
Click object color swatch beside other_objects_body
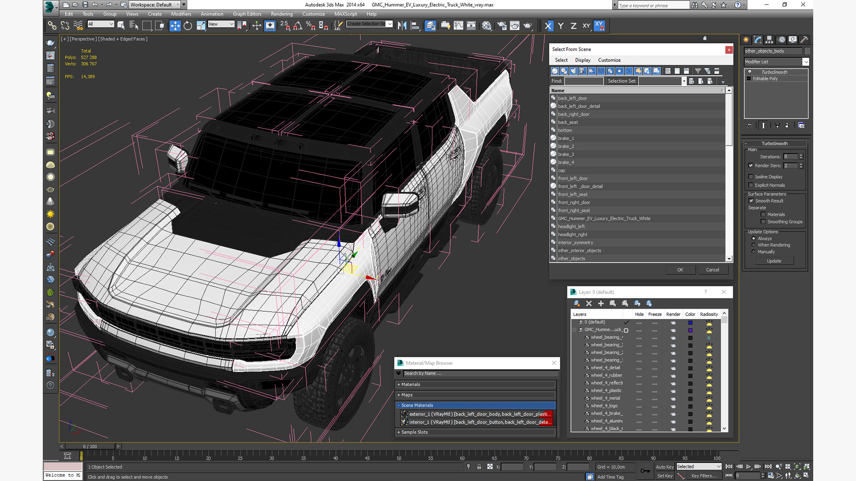click(x=807, y=51)
